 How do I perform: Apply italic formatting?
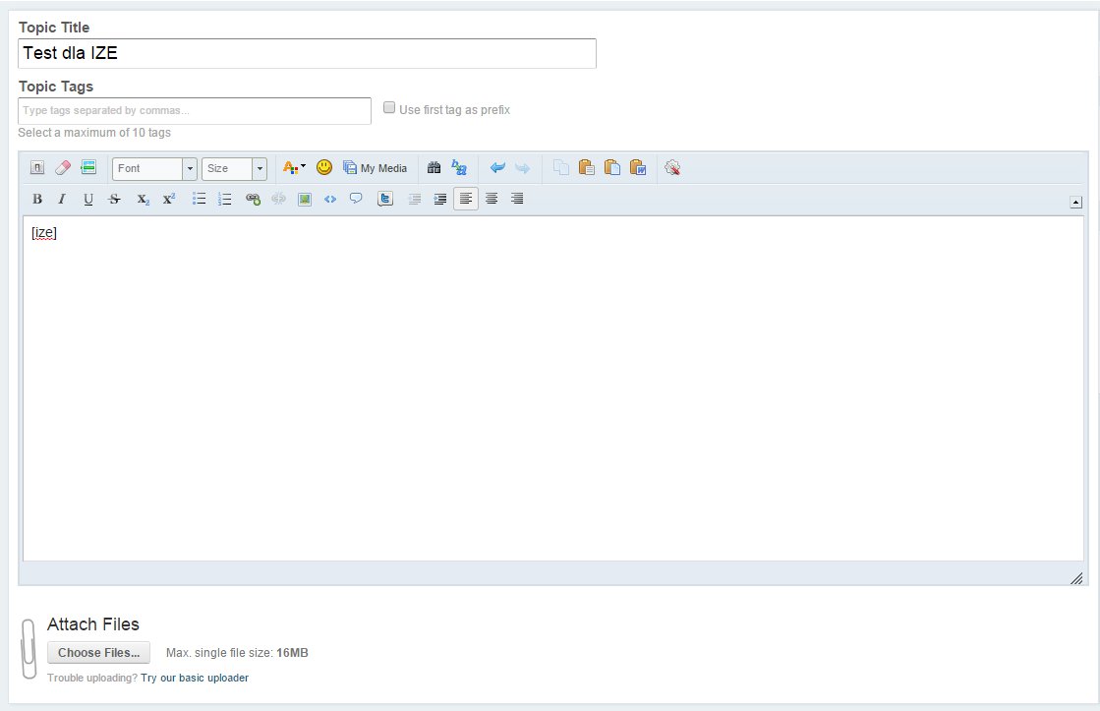click(x=62, y=199)
